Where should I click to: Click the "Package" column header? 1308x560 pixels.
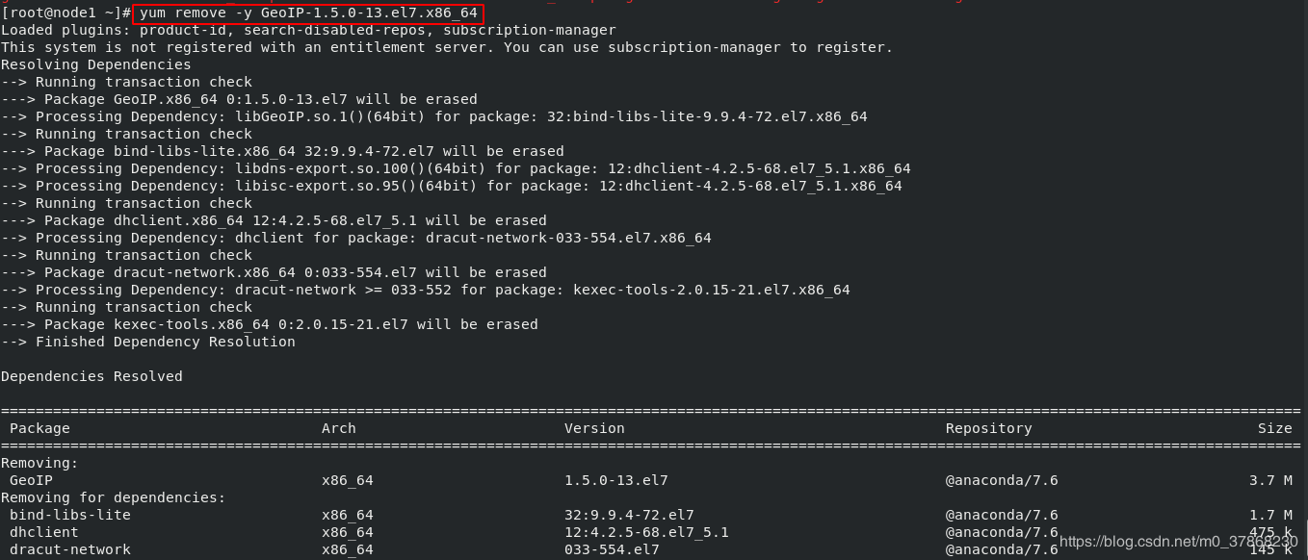(x=39, y=428)
